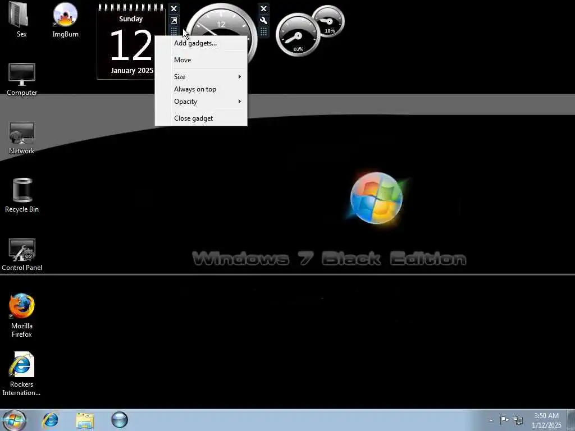Toggle Always on top option
Screen dimensions: 575x431
201,89
